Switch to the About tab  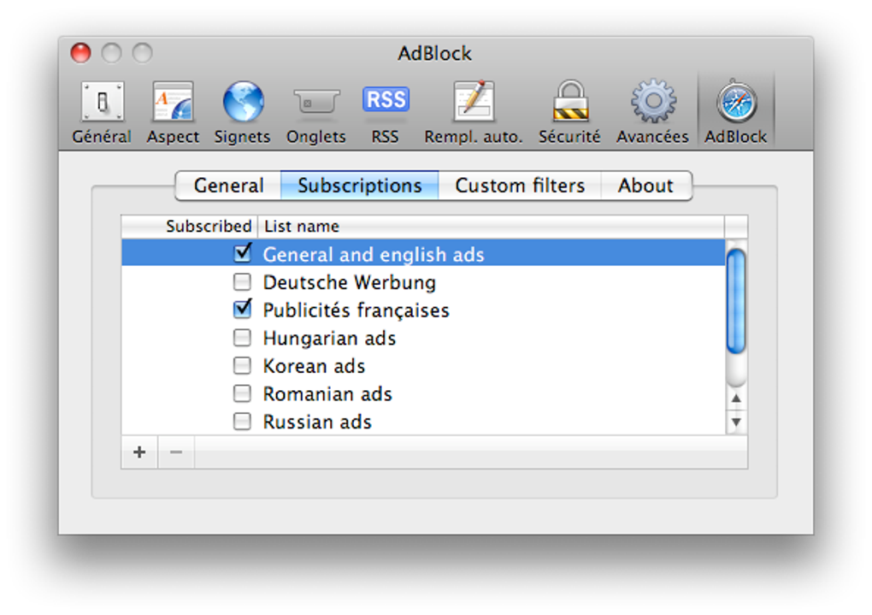tap(646, 186)
